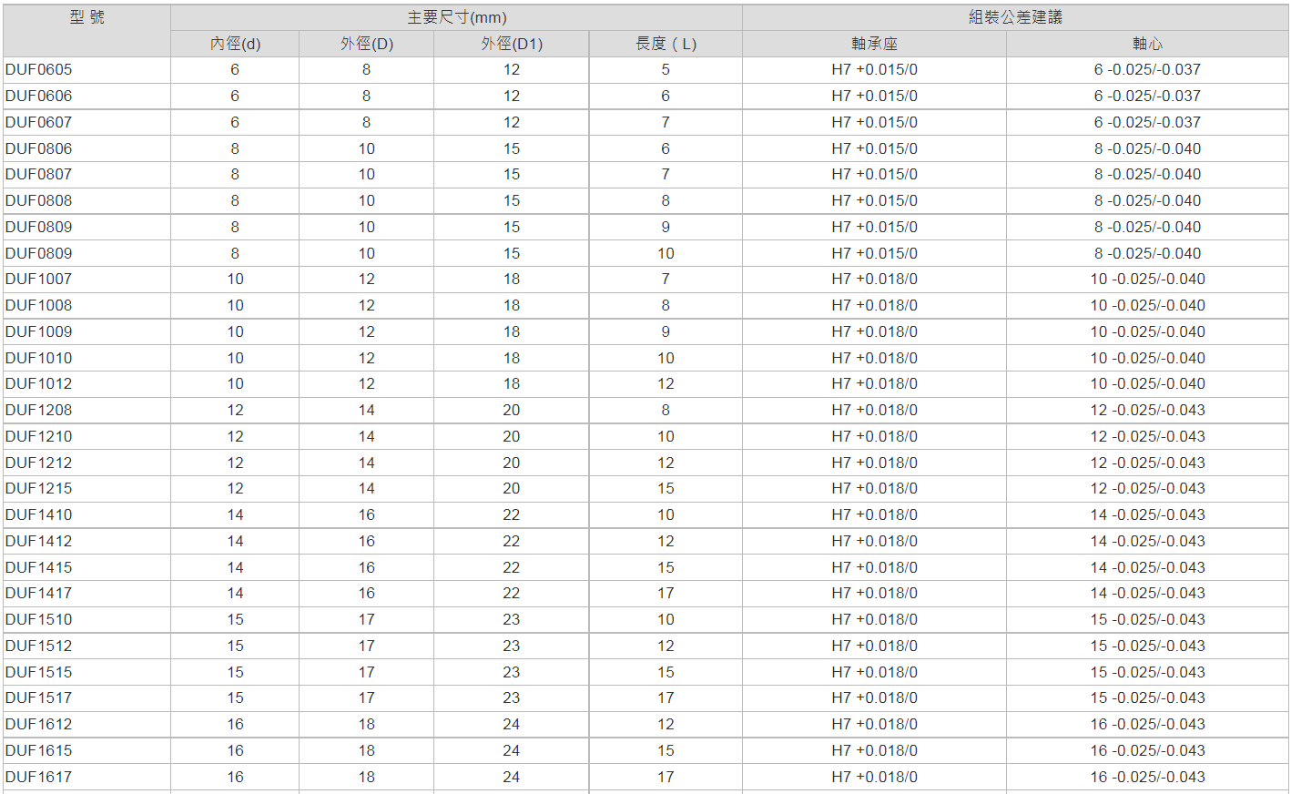Select the 內徑(d) column header

point(235,44)
